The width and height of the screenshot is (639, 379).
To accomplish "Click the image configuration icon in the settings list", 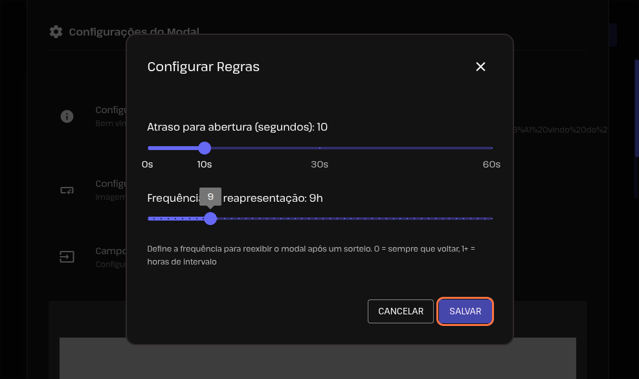I will [x=67, y=190].
